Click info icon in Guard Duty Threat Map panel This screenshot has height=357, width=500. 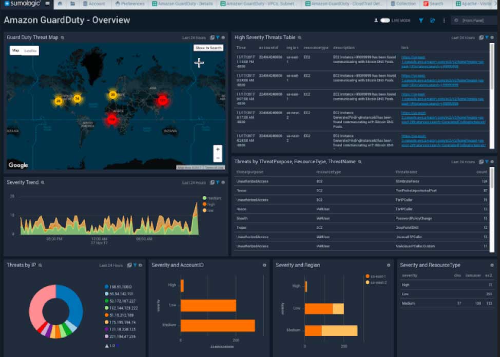[223, 37]
